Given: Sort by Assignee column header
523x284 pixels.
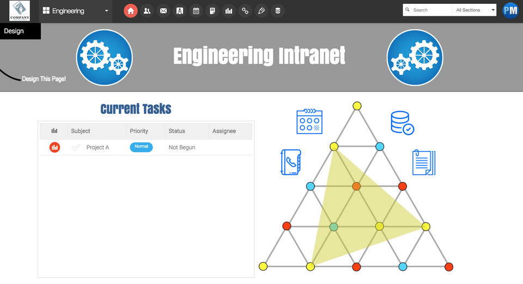Looking at the screenshot, I should [224, 131].
